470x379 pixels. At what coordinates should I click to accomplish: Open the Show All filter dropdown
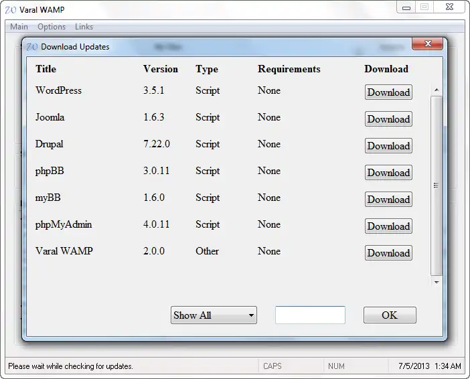click(x=214, y=315)
